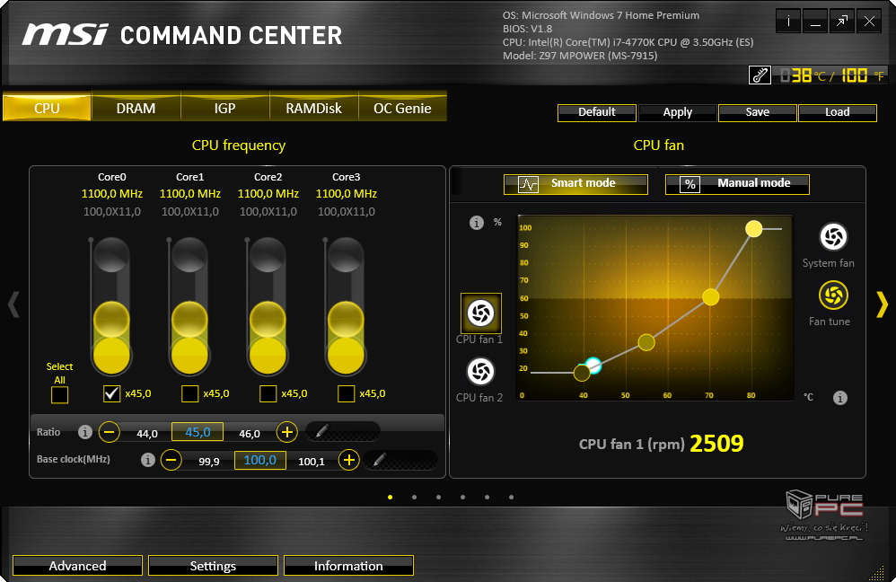This screenshot has height=582, width=896.
Task: Click the temperature °C info icon
Action: coord(840,397)
